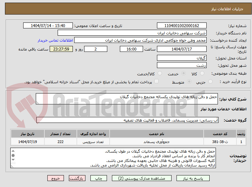Viewport: 252px width, 187px height.
Task: Click the جزئیات اطلاعات نیاز page title
Action: (227, 9)
